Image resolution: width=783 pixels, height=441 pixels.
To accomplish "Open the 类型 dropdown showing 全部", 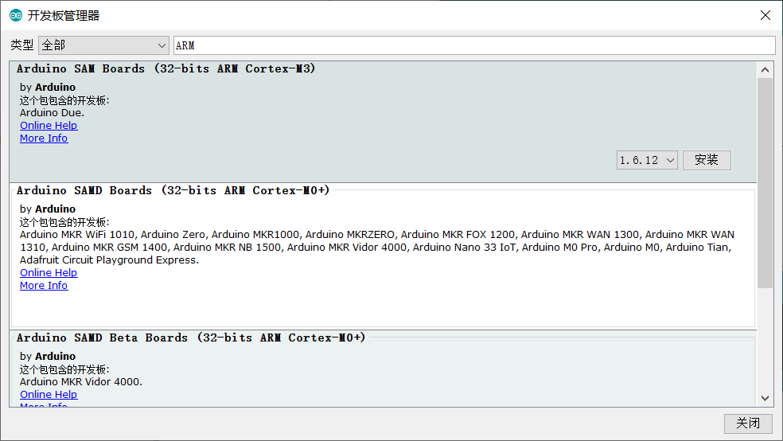I will 103,45.
